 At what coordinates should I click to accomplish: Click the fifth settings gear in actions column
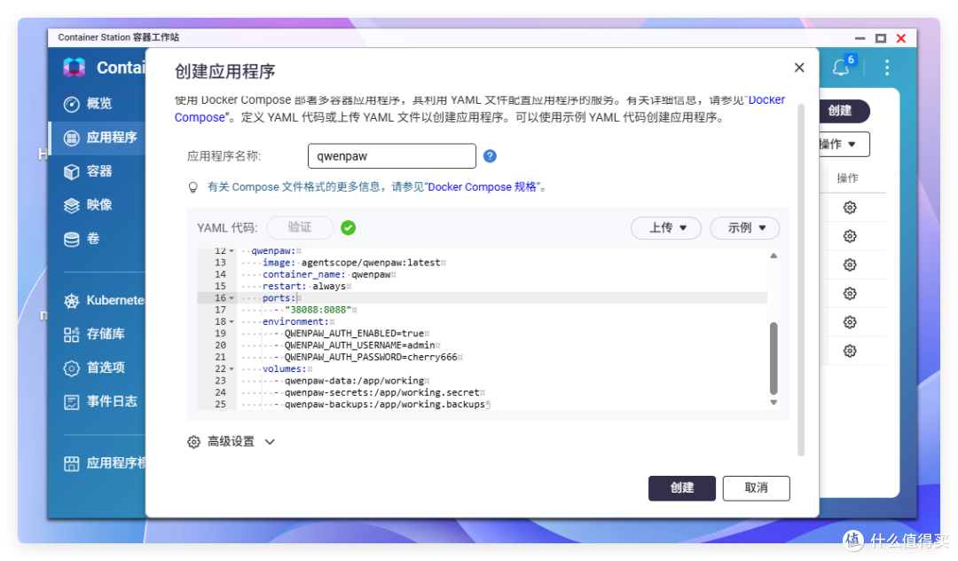(849, 323)
